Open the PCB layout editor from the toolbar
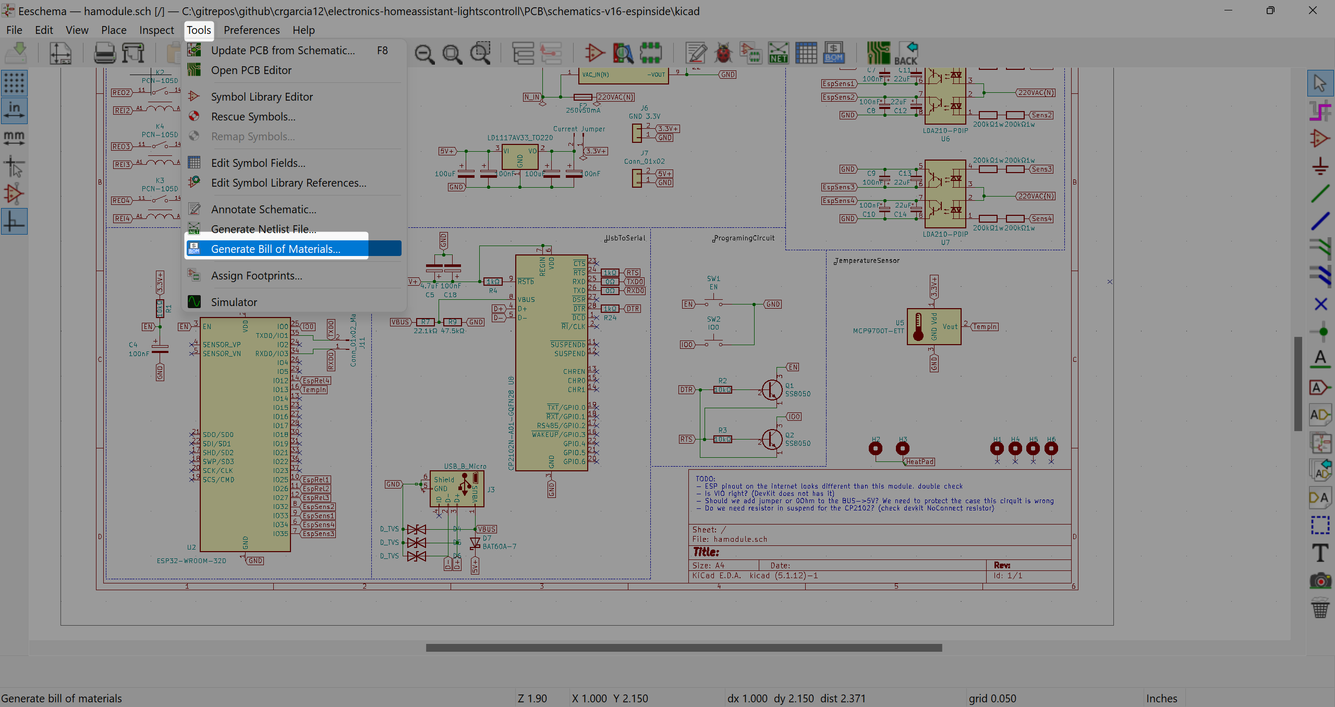 (x=878, y=53)
